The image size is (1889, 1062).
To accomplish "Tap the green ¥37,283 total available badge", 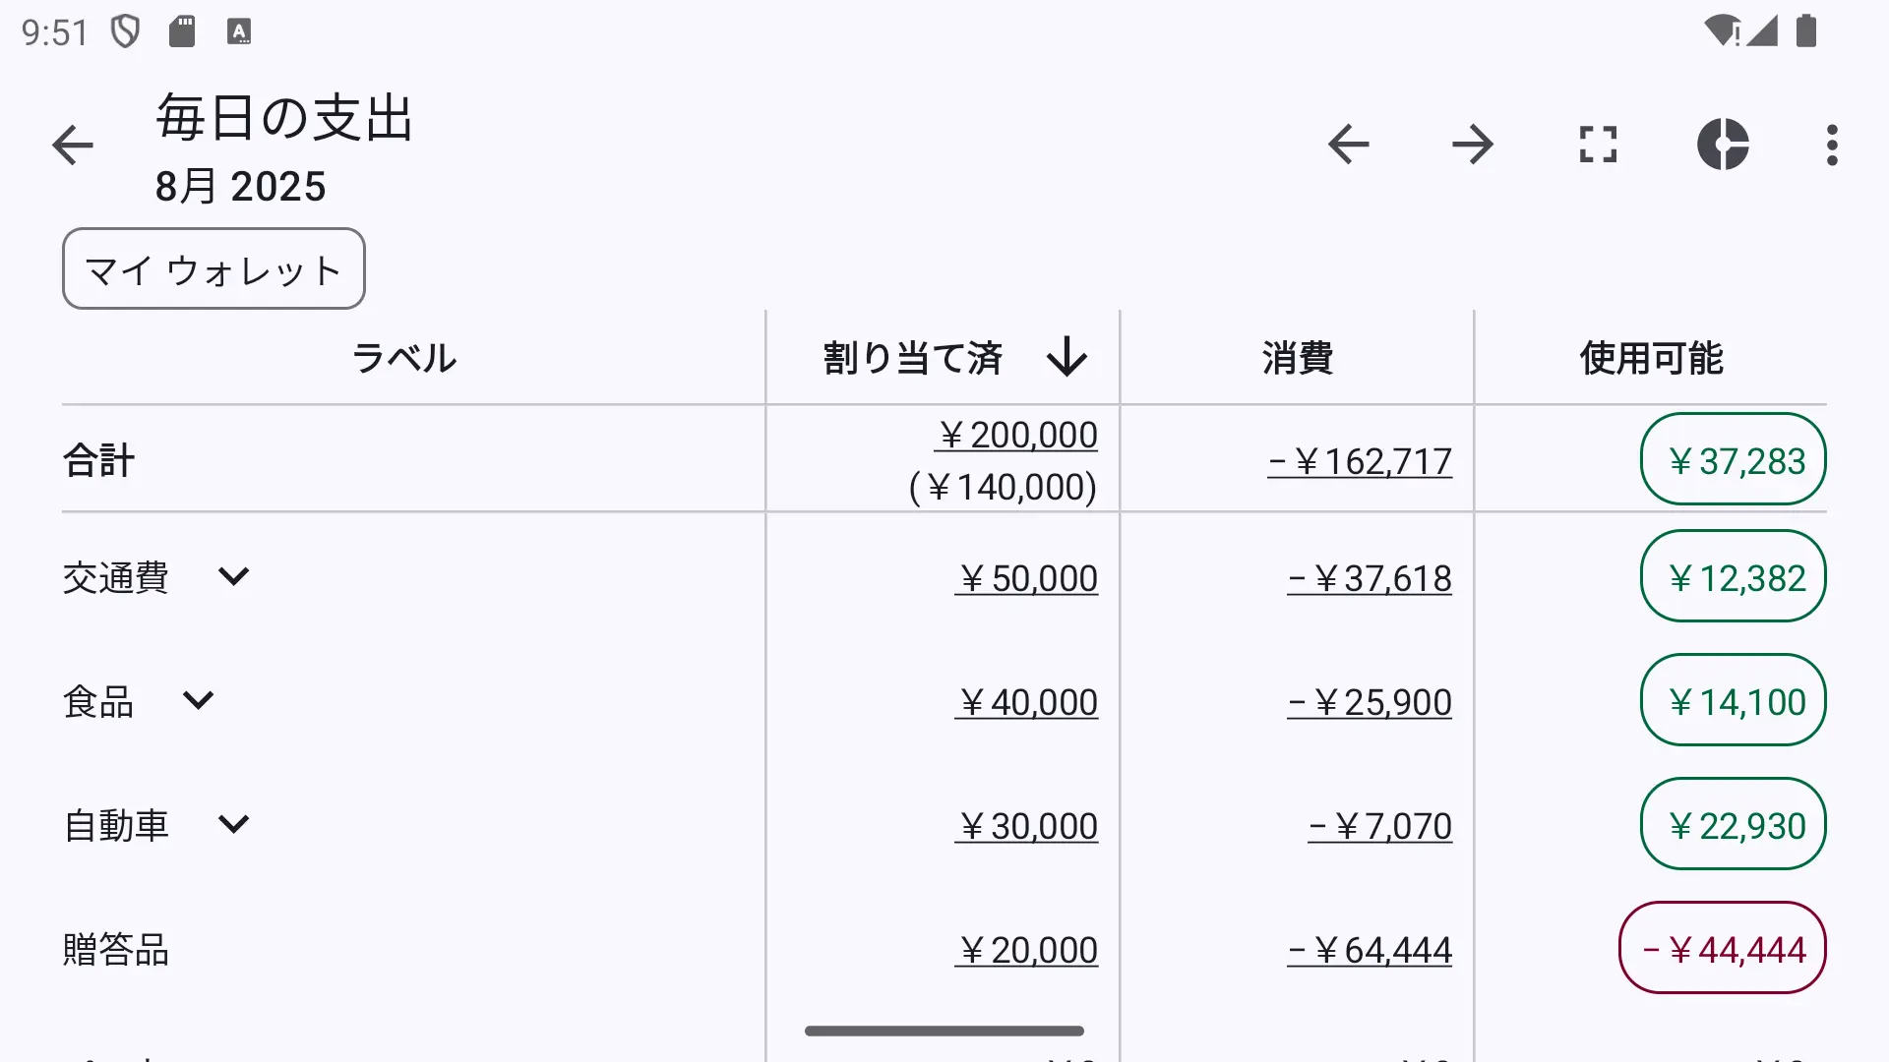I will [x=1734, y=459].
